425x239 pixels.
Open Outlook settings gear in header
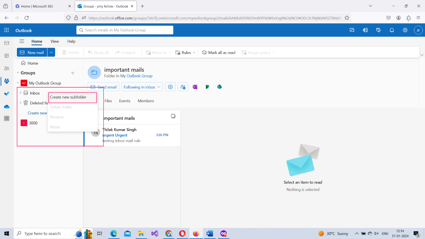[405, 30]
